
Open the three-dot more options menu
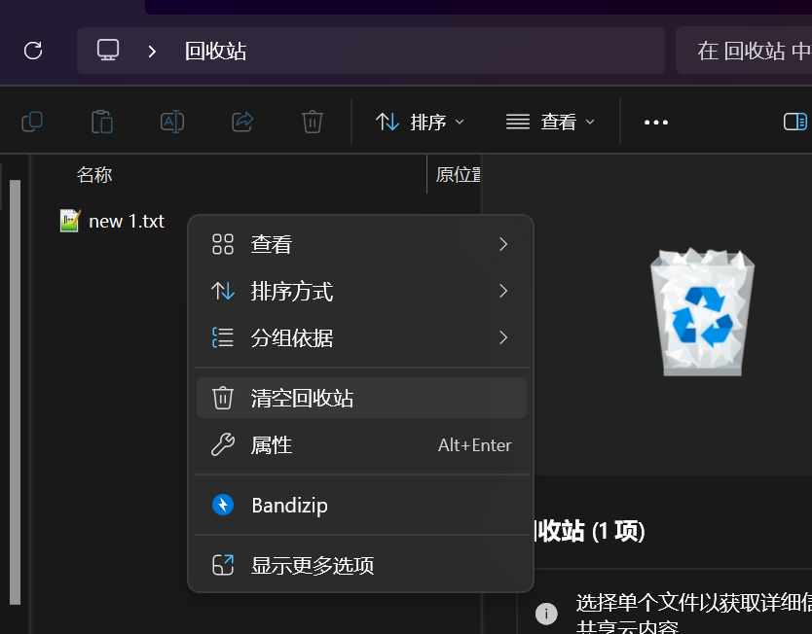(656, 123)
